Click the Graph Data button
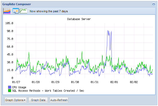Viewport: 158px width, 106px height. point(38,100)
